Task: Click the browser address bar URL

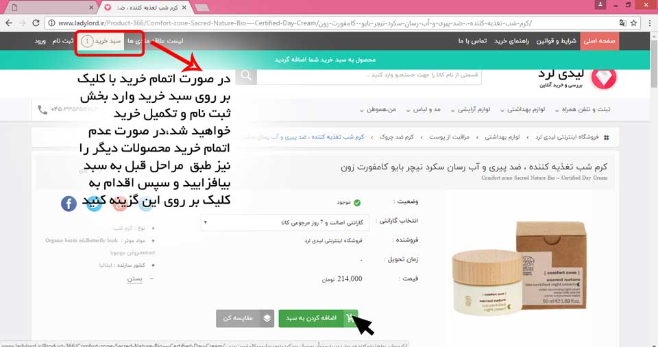Action: coord(294,23)
